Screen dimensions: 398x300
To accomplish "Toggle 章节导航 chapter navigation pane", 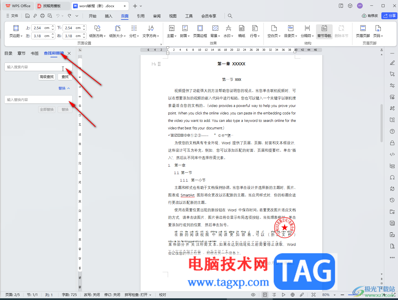I will point(324,31).
